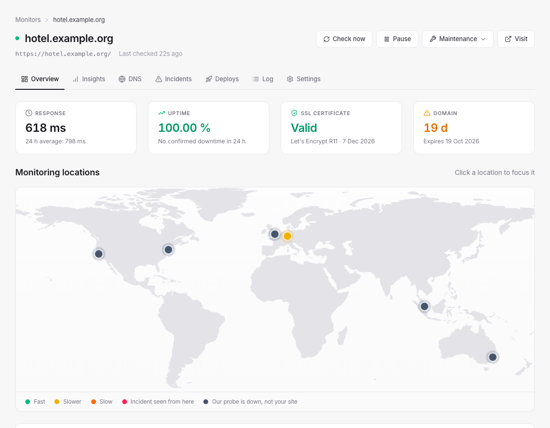Open the Log tab
The width and height of the screenshot is (550, 428).
[x=263, y=79]
